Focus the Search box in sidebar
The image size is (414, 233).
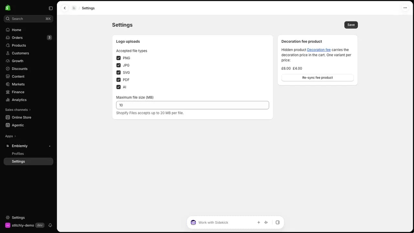[x=28, y=19]
